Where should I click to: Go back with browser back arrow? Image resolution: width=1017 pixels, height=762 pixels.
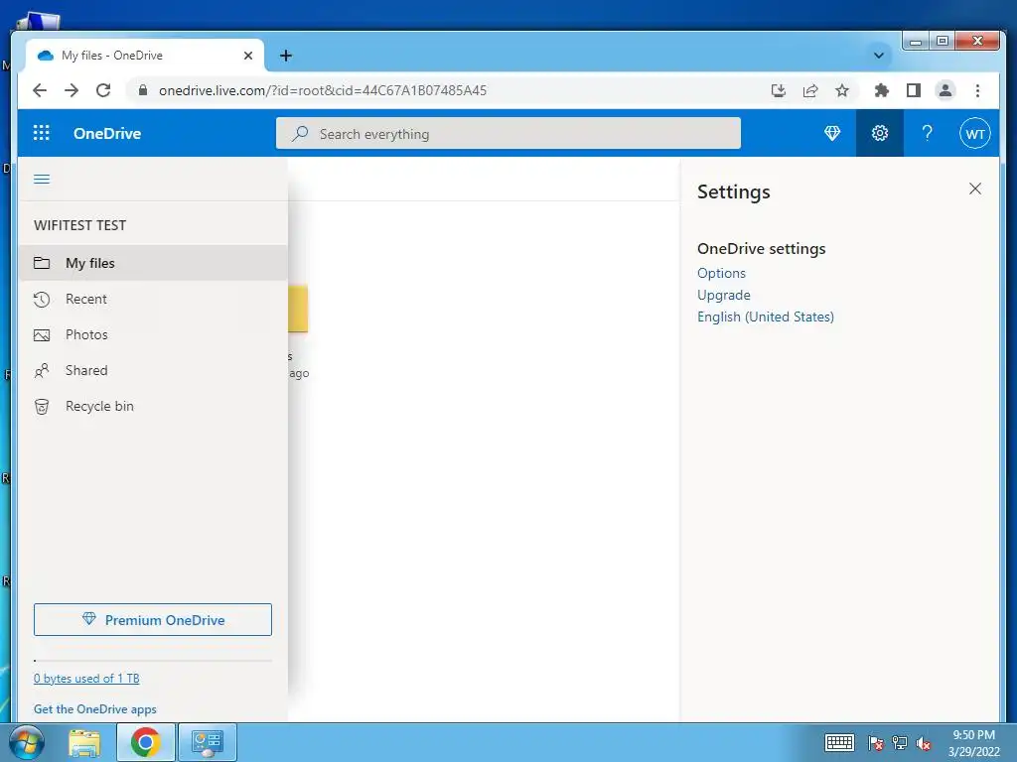pos(40,90)
